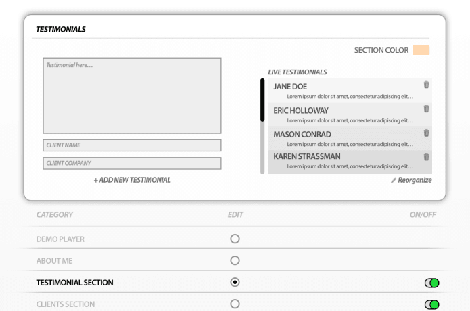Delete the Eric Holloway testimonial
The image size is (470, 311).
(x=426, y=109)
